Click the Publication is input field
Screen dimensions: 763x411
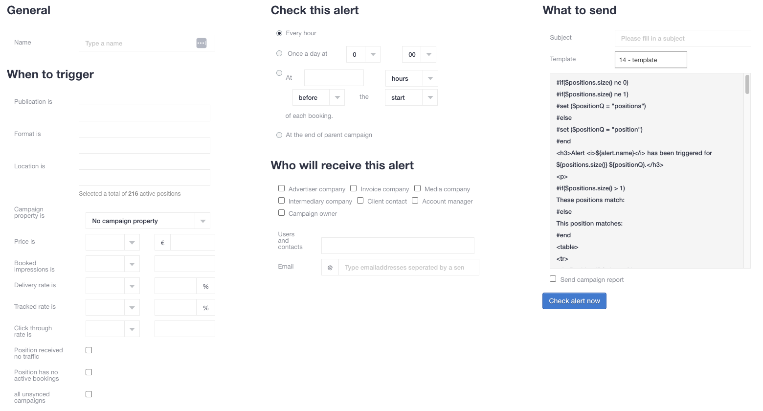[144, 113]
